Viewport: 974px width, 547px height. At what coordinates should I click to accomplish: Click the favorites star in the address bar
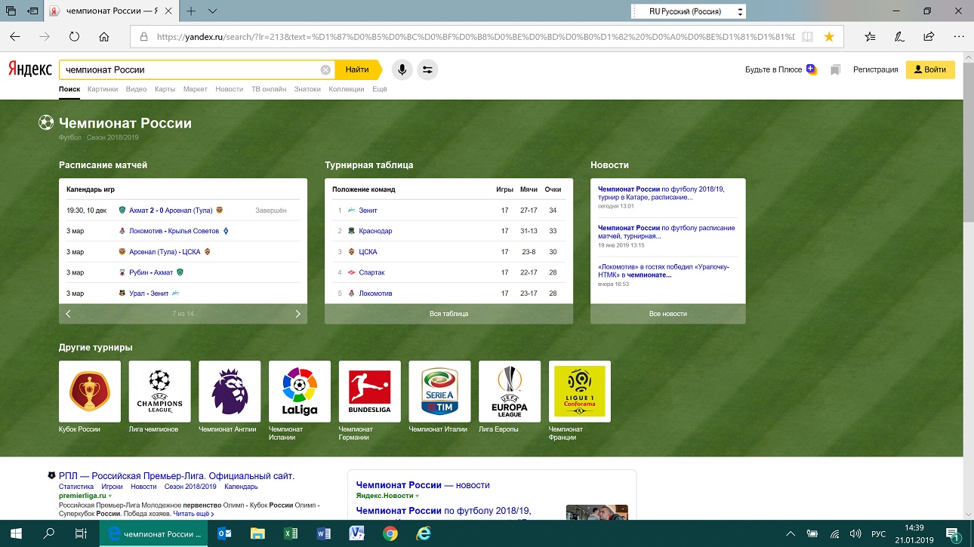pyautogui.click(x=829, y=36)
